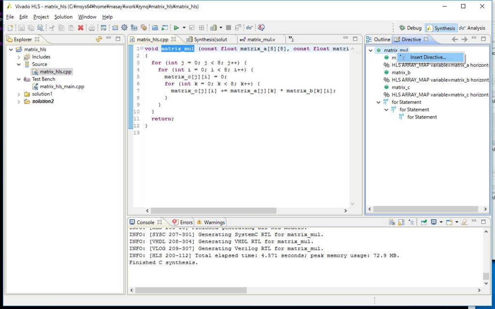Screen dimensions: 495x309
Task: Open Display Selected Console dropdown arrow
Action: pos(441,222)
